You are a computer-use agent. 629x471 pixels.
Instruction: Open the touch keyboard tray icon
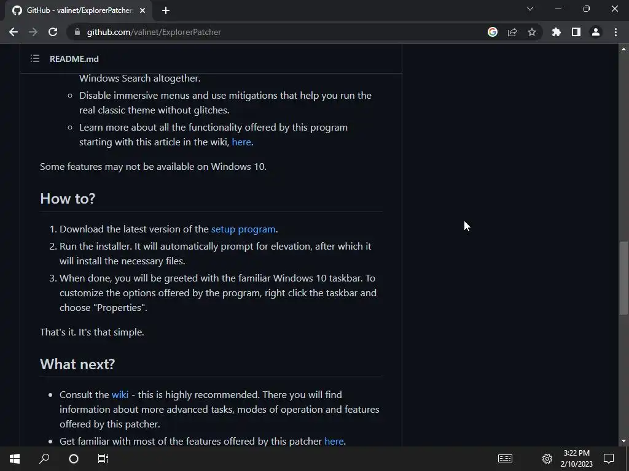(505, 459)
